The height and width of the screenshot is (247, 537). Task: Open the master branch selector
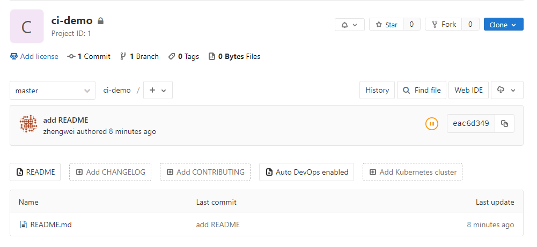coord(52,91)
